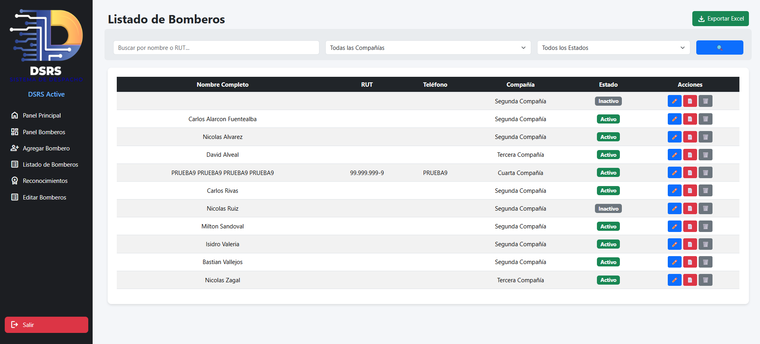760x344 pixels.
Task: Click the Exportar Excel button
Action: point(720,19)
